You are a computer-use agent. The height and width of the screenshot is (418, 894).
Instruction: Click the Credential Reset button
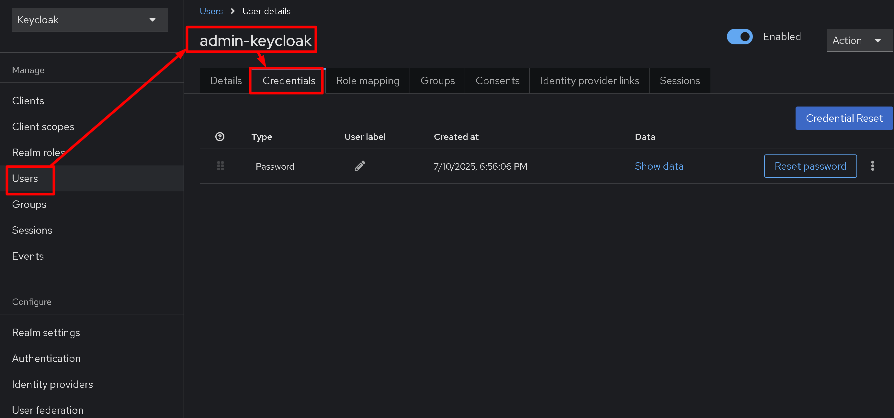844,119
